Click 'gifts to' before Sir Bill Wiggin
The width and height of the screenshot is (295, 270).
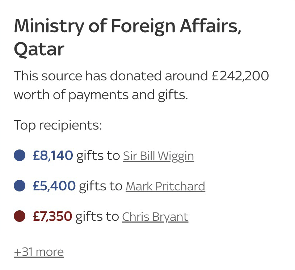[x=98, y=156]
